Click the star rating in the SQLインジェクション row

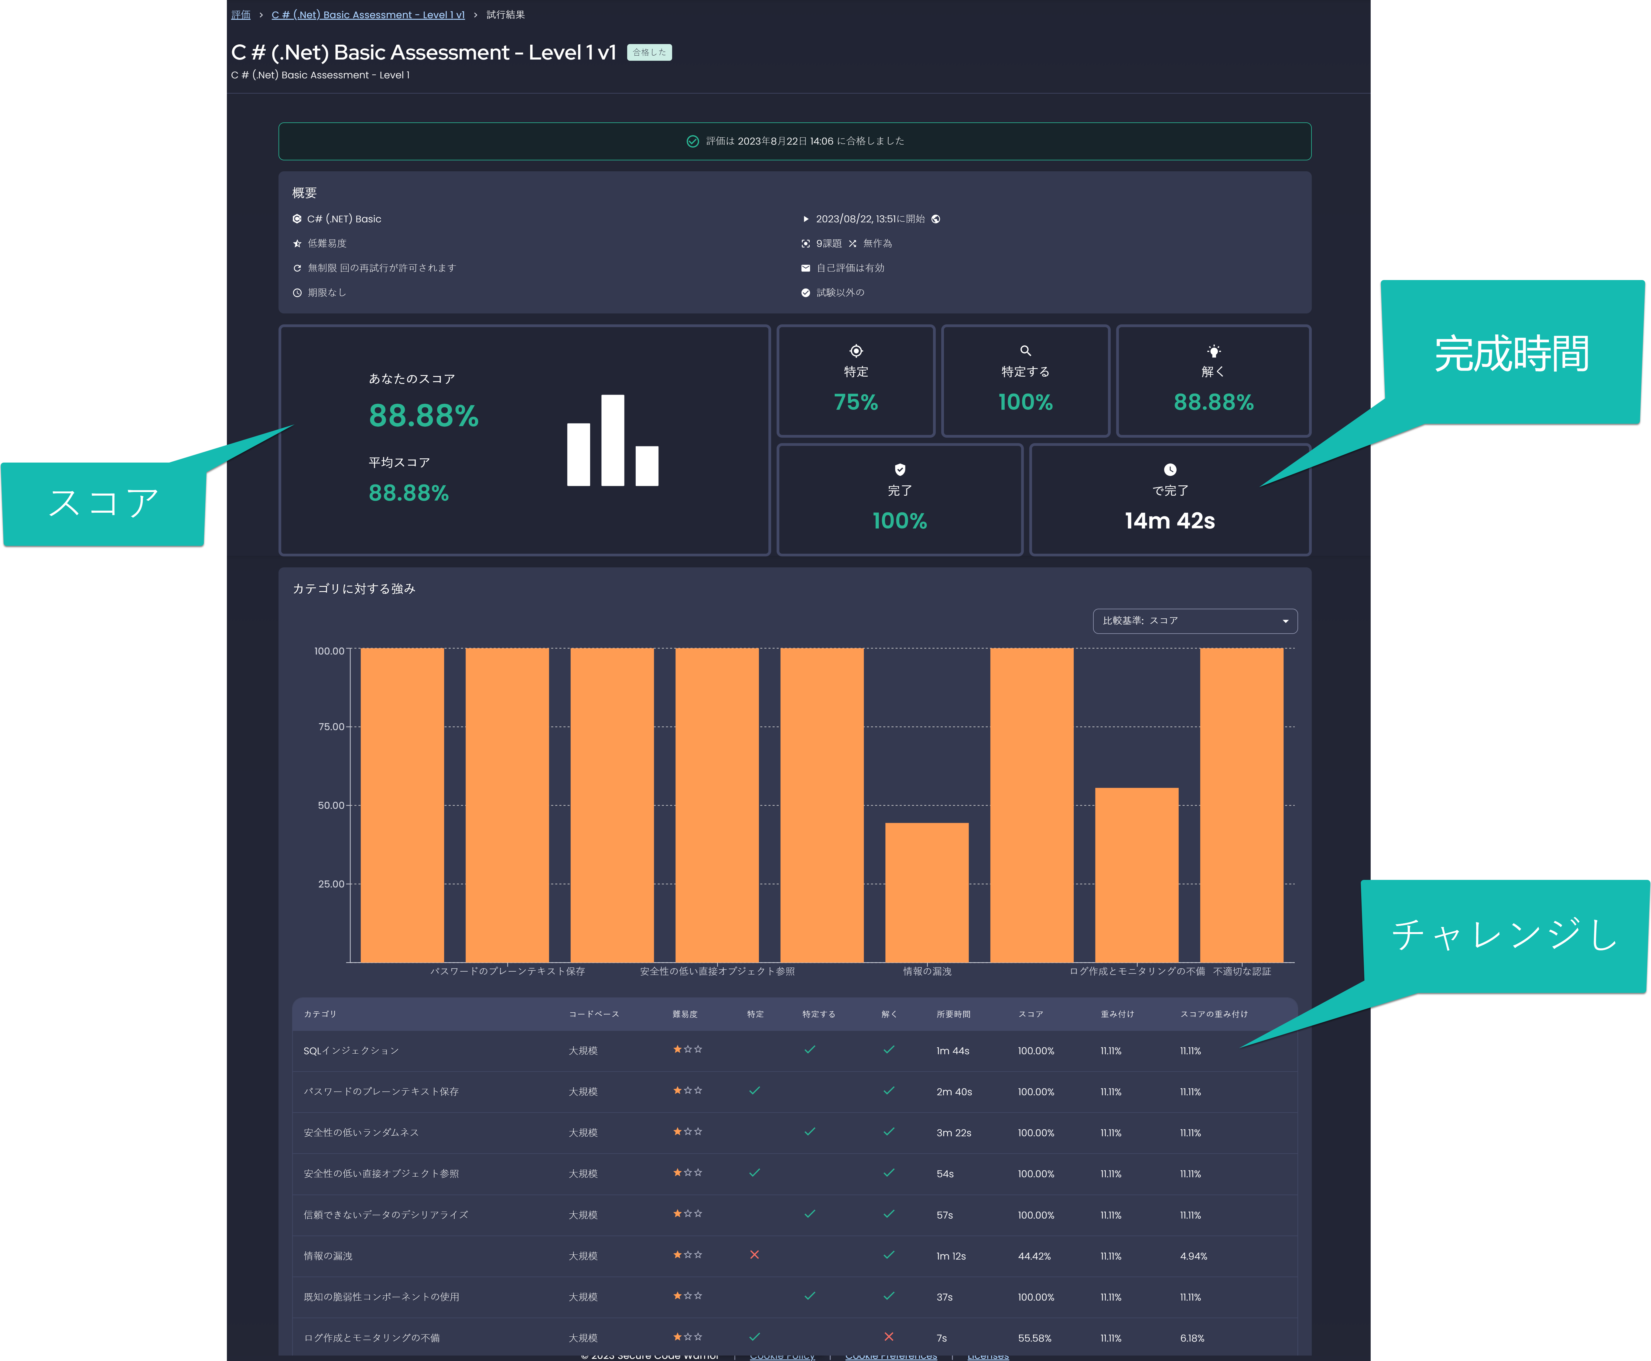click(688, 1049)
